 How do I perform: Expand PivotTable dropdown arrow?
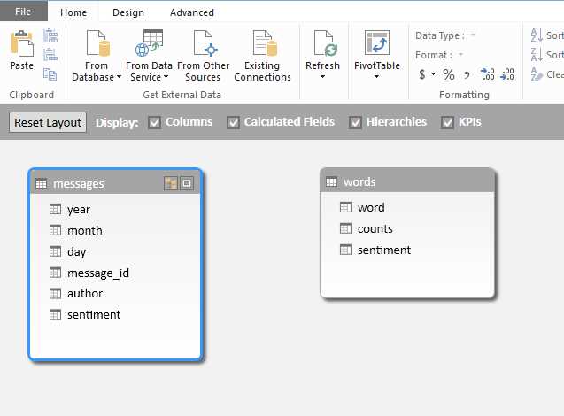[x=376, y=76]
